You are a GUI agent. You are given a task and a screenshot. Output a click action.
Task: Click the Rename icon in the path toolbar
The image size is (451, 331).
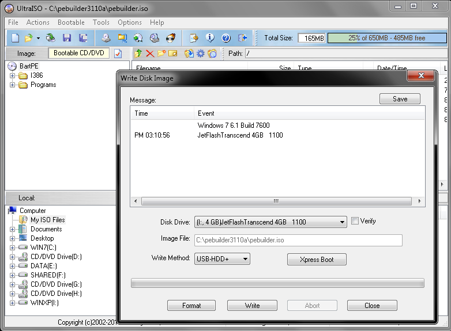tap(173, 54)
